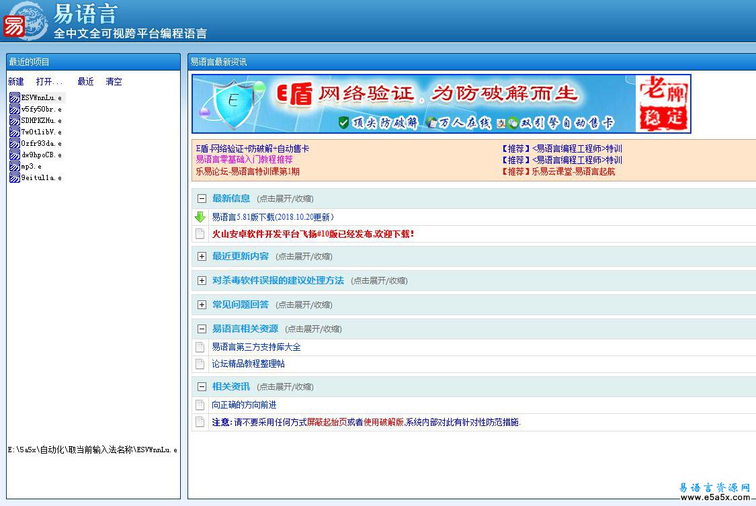Open first 【推荐】易语言编程工程师 link
The width and height of the screenshot is (756, 506).
[x=562, y=149]
